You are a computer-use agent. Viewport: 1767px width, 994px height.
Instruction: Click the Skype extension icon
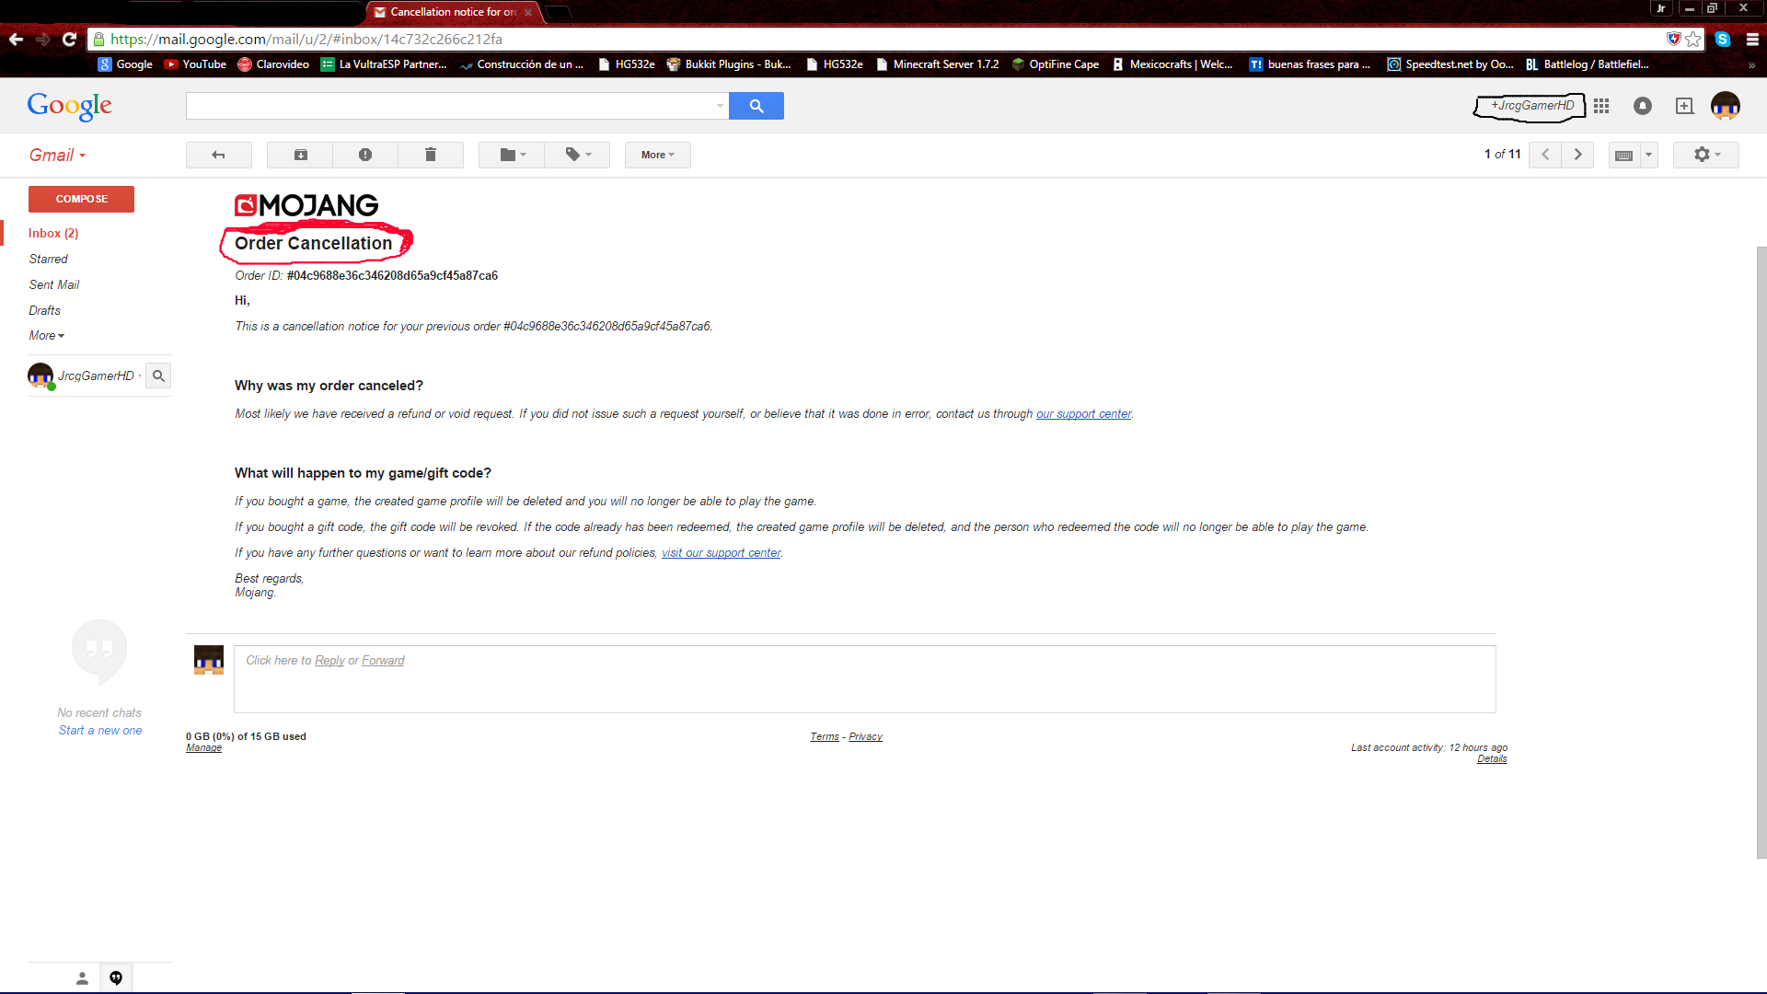pyautogui.click(x=1723, y=40)
